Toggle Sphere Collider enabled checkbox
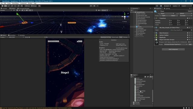193x109 pixels. click(158, 35)
